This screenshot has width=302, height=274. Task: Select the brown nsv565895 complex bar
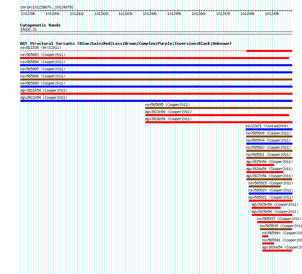click(x=219, y=108)
